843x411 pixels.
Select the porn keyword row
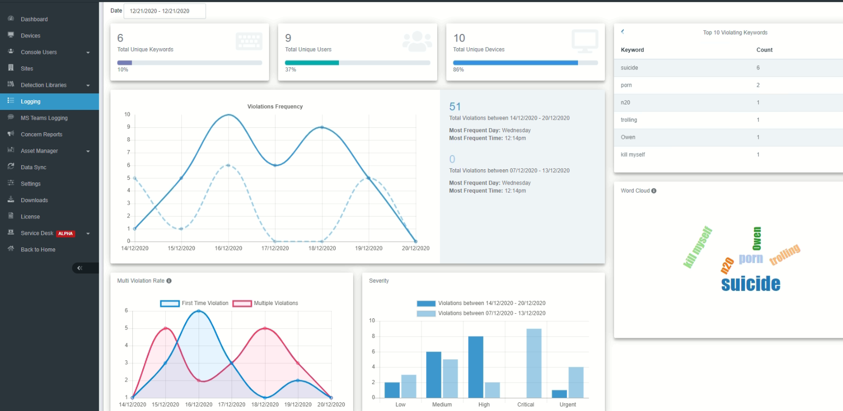729,85
